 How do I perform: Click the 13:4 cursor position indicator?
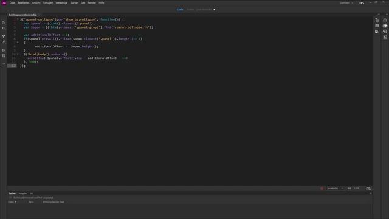point(357,189)
